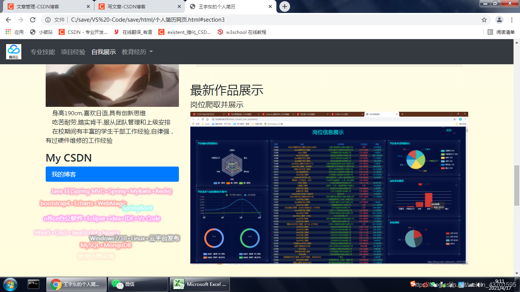
Task: Open the command prompt in taskbar
Action: (x=33, y=284)
